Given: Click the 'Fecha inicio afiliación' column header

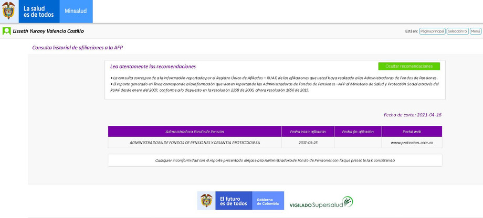Looking at the screenshot, I should 308,132.
